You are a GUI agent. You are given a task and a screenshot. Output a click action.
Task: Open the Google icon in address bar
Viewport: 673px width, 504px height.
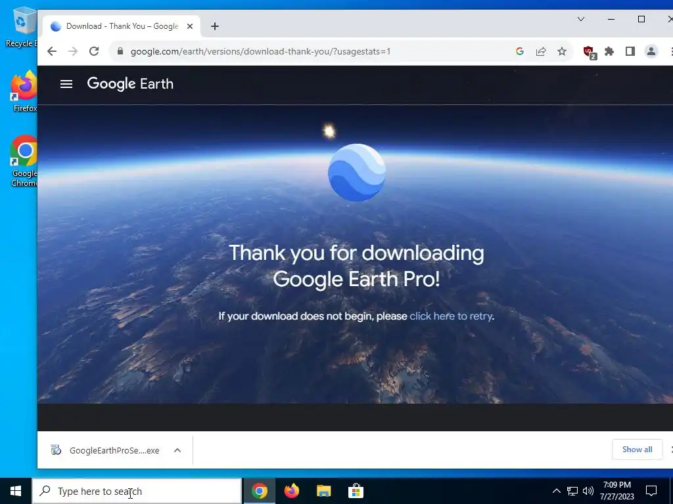tap(520, 51)
